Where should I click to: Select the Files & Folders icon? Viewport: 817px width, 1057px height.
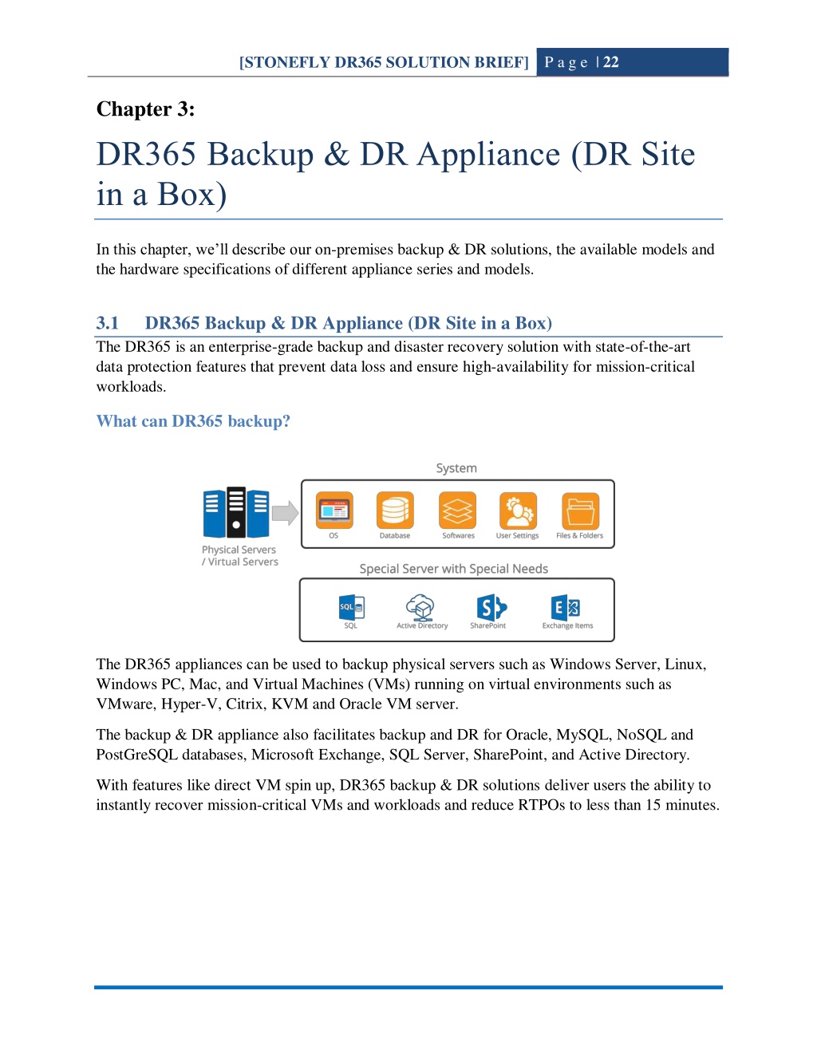point(580,511)
